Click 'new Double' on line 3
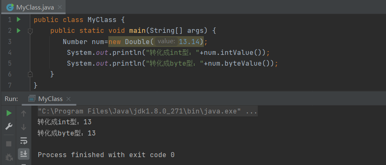This screenshot has height=165, width=386. pyautogui.click(x=129, y=42)
